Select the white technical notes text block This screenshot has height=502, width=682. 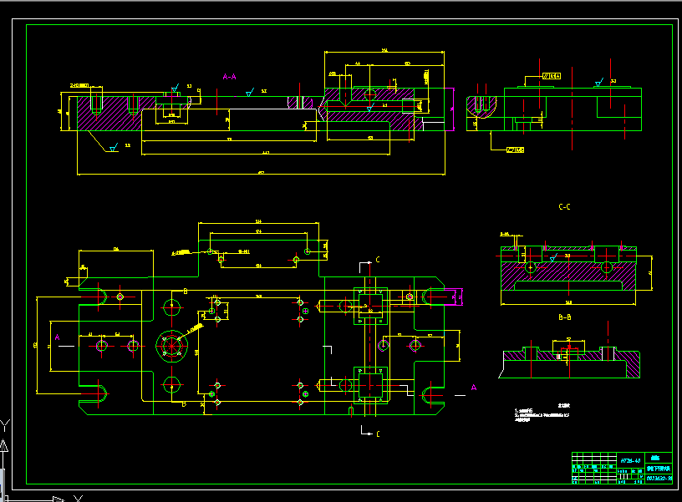(x=542, y=413)
